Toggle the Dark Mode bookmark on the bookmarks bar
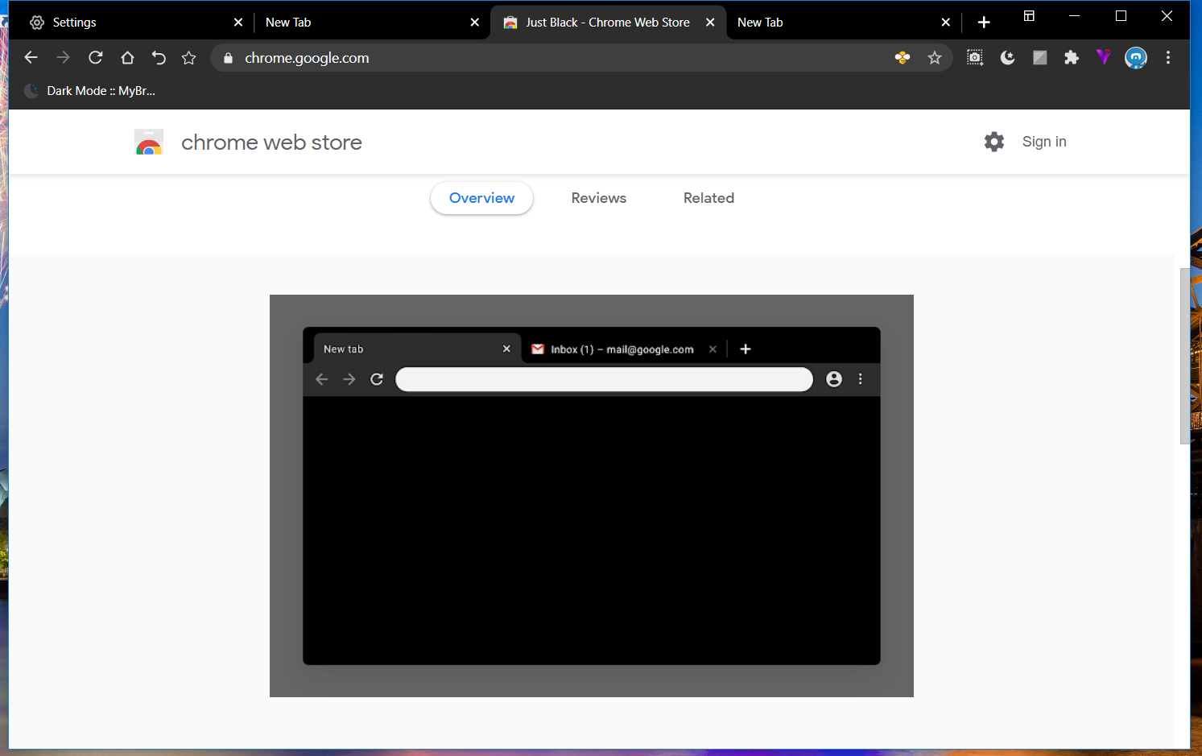 click(x=89, y=90)
